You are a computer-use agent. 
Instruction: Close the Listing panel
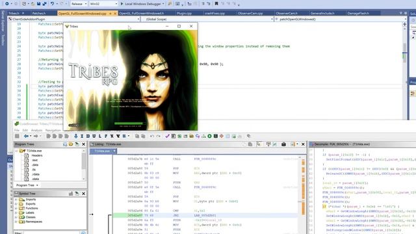pos(303,144)
